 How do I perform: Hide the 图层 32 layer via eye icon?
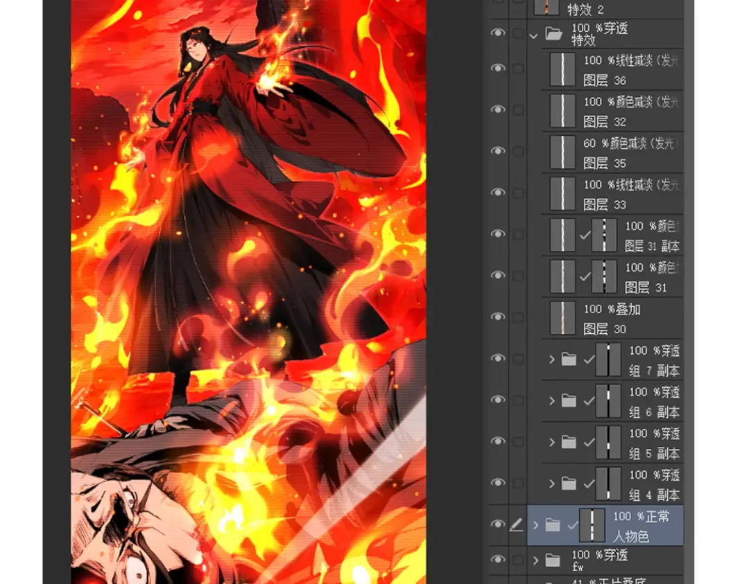pos(498,109)
